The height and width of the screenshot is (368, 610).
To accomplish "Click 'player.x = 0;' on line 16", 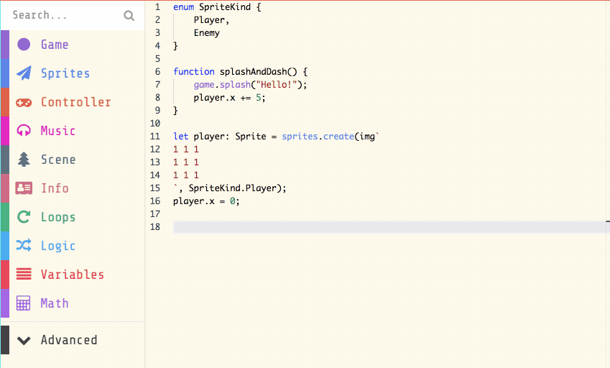I will tap(207, 201).
